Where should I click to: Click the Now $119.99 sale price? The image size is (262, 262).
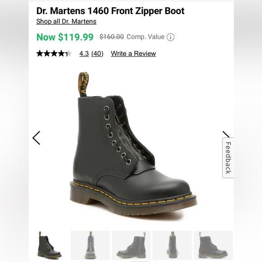pyautogui.click(x=65, y=37)
